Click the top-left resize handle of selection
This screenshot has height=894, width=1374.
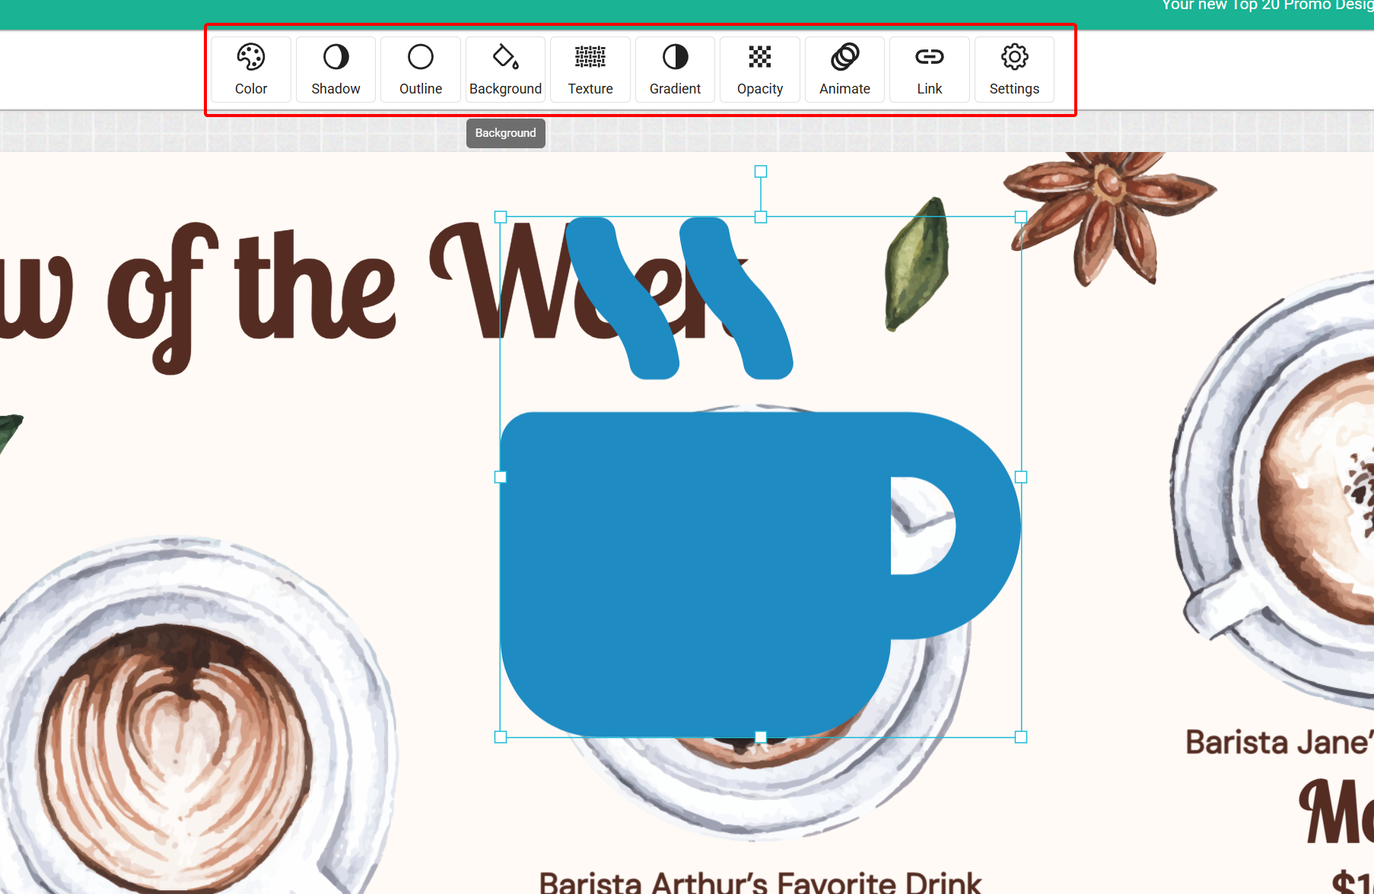[501, 217]
